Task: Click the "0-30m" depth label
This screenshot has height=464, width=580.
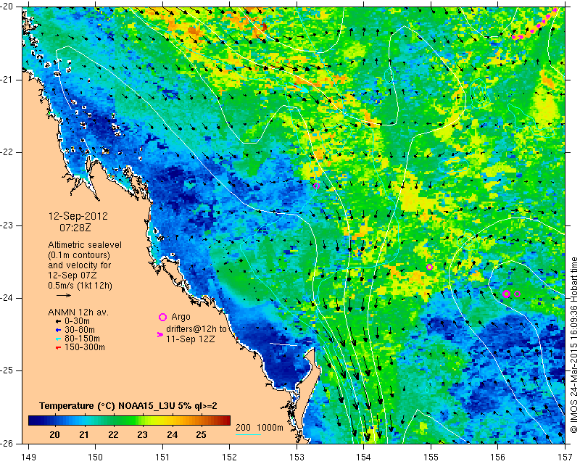Action: [x=77, y=321]
